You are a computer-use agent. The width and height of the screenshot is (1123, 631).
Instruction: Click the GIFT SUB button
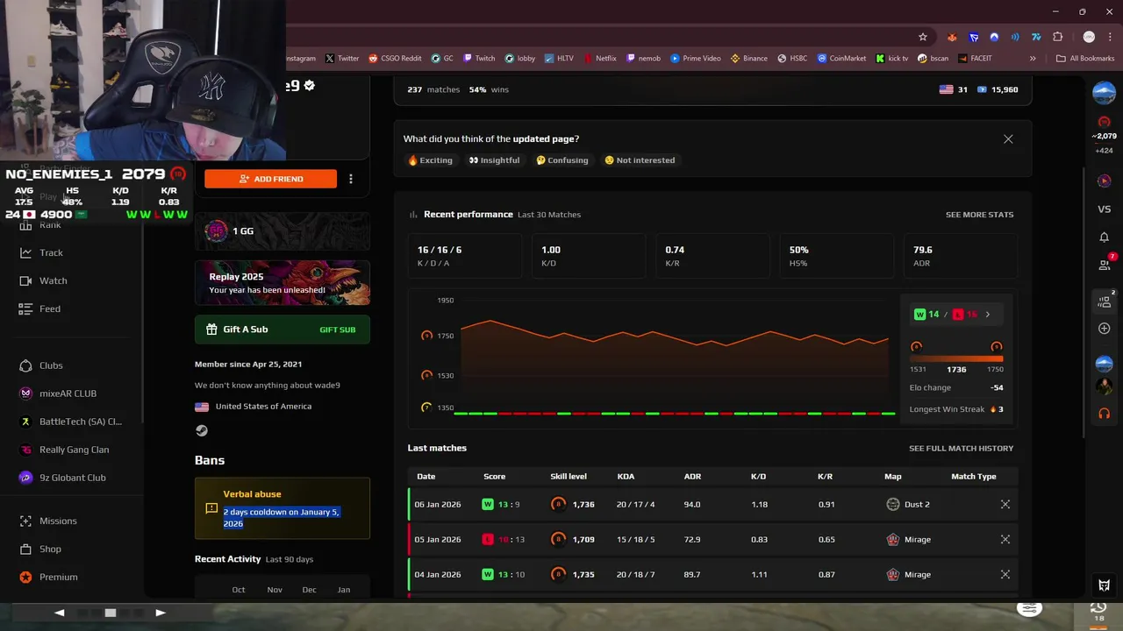click(338, 330)
